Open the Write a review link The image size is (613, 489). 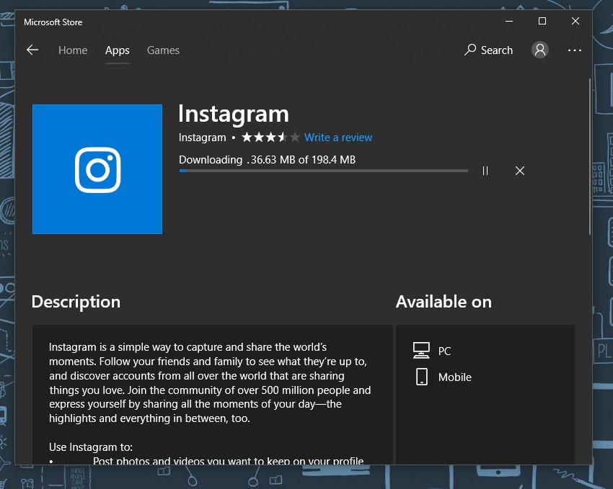[x=338, y=138]
